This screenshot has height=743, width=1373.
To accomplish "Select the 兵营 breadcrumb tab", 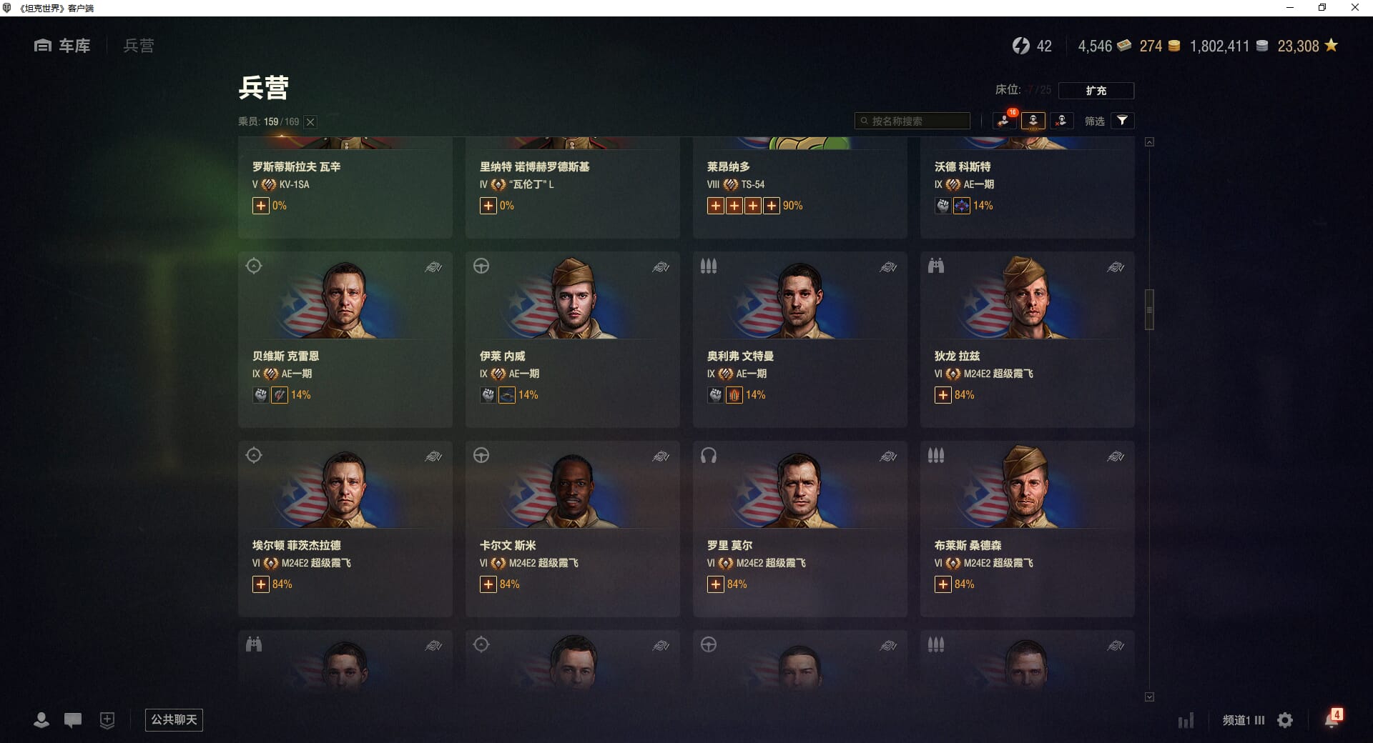I will point(139,46).
